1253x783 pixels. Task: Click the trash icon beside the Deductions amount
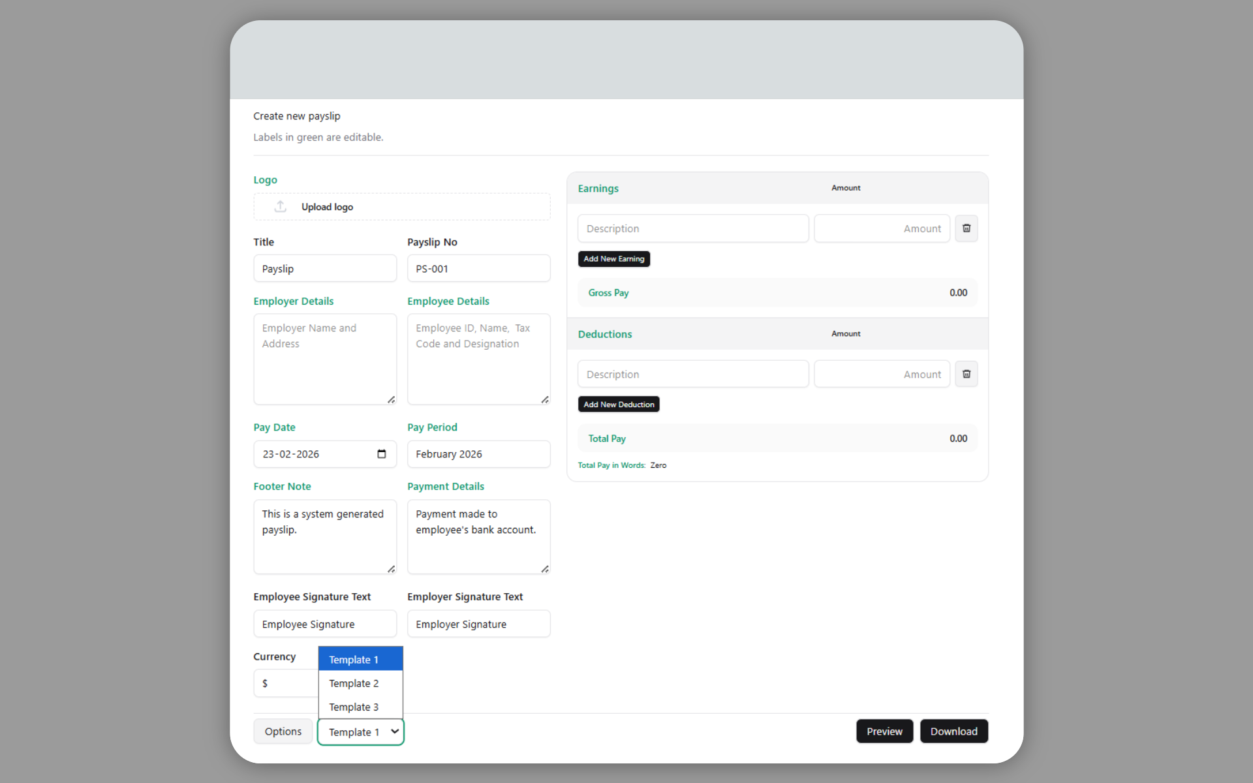click(967, 374)
